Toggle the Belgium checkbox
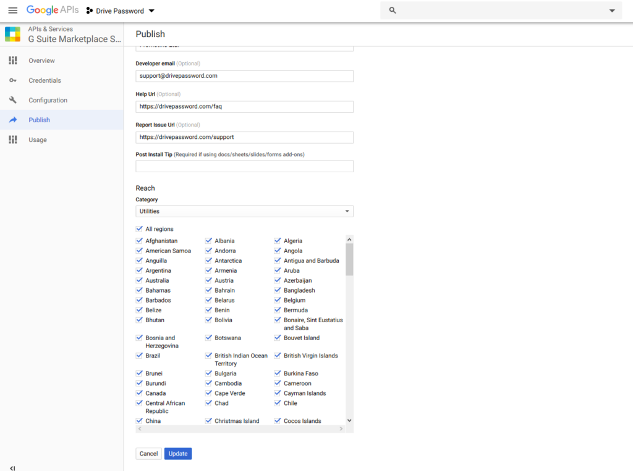Screen dimensions: 633x471 point(278,300)
